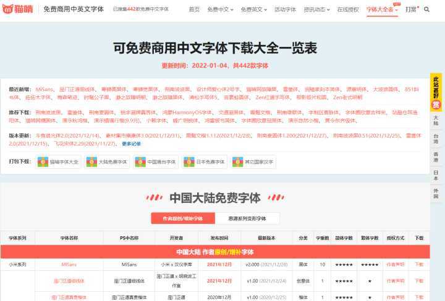
Task: Click the 字体名称 column header
Action: pyautogui.click(x=69, y=238)
